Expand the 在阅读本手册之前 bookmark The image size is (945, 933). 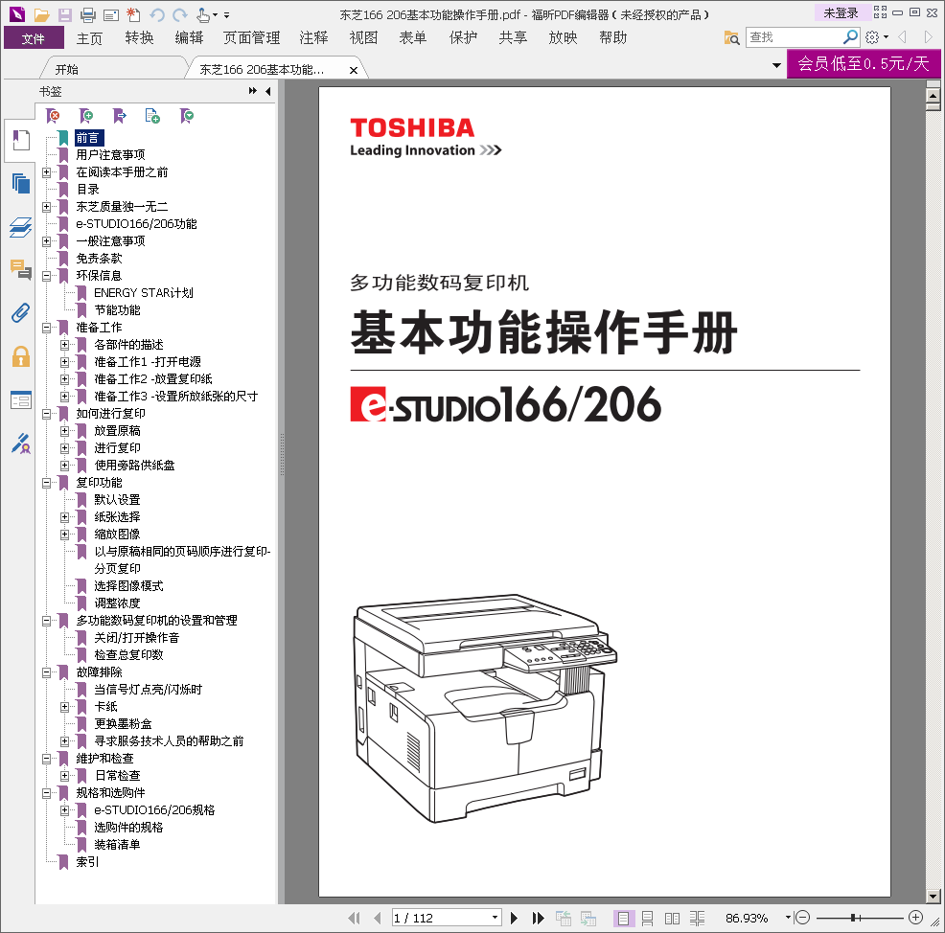click(x=46, y=172)
